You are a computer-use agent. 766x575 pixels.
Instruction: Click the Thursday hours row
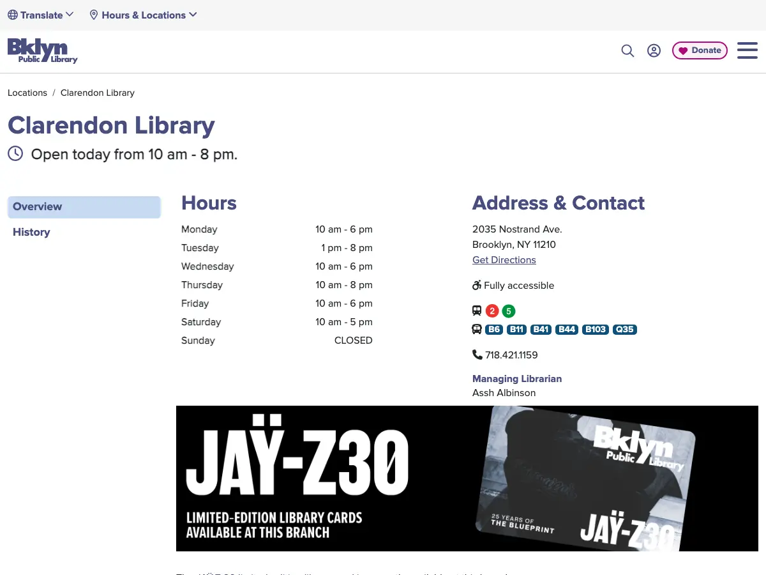[277, 285]
